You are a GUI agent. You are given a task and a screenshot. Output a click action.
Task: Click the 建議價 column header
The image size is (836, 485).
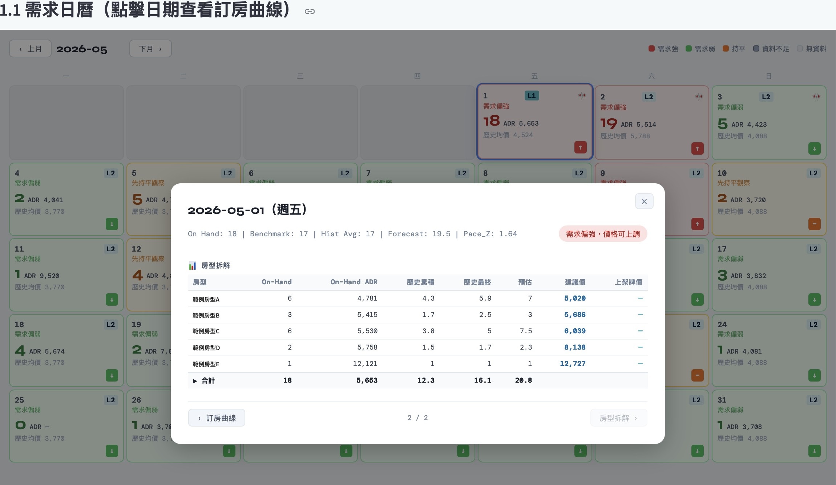(x=575, y=282)
